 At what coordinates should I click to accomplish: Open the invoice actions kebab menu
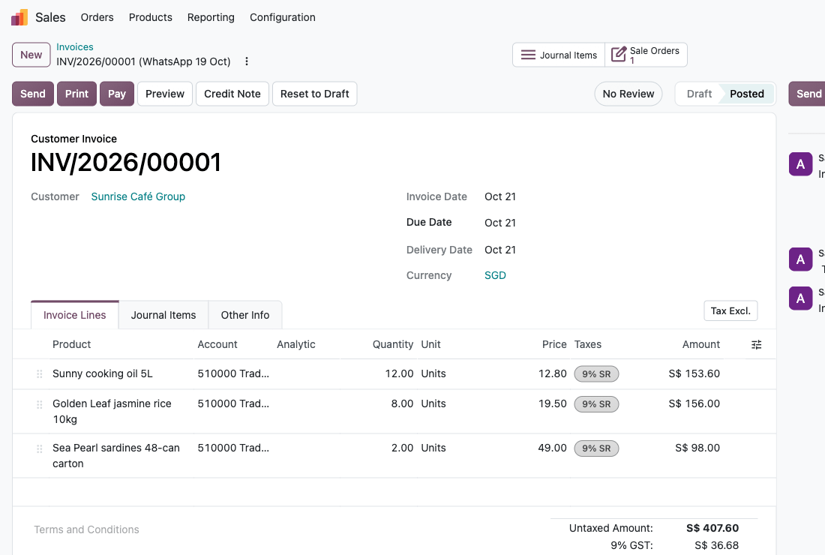246,61
